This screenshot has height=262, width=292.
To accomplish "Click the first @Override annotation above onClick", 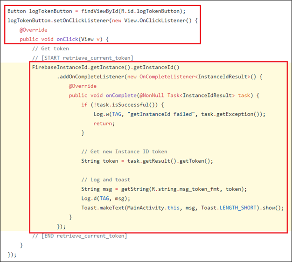I will click(x=34, y=30).
